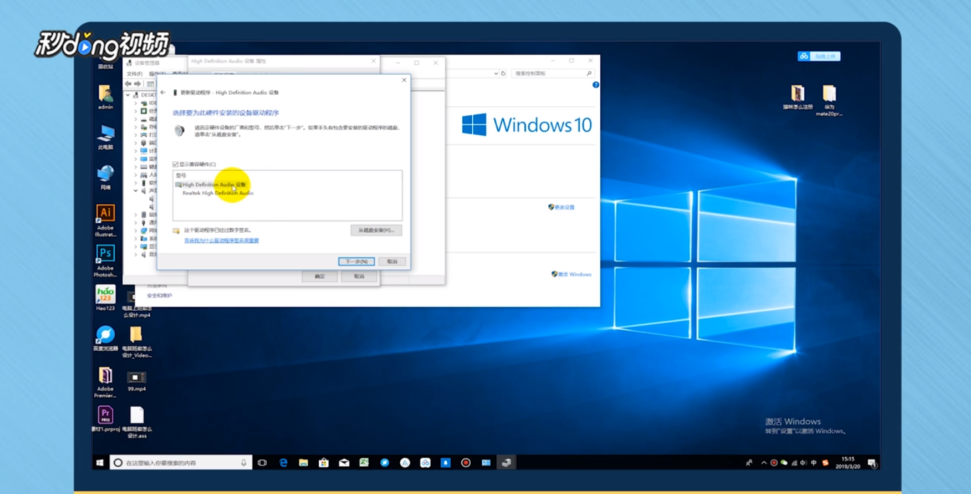971x494 pixels.
Task: Expand the IDE node in device tree
Action: (x=135, y=103)
